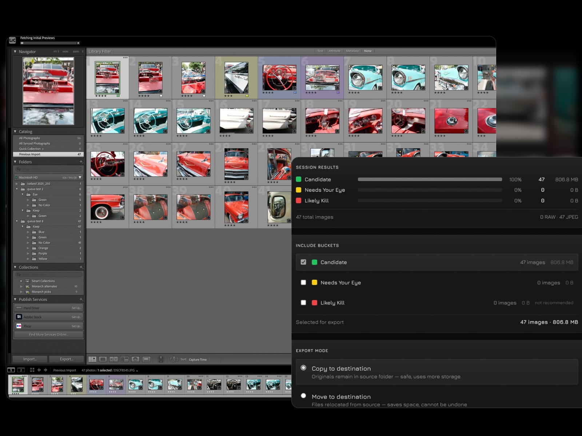Click Find More Services Online
Screen dimensions: 582x436
point(48,335)
